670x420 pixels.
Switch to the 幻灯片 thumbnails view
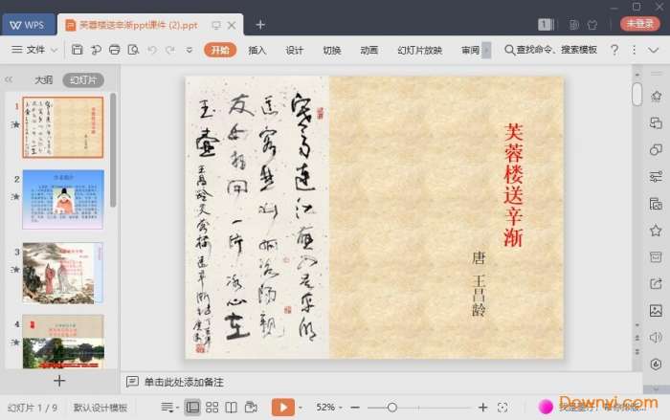coord(83,80)
